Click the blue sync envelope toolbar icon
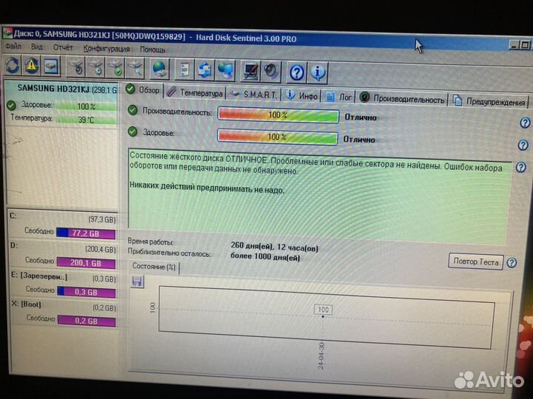Screen dimensions: 533x399 pyautogui.click(x=204, y=69)
